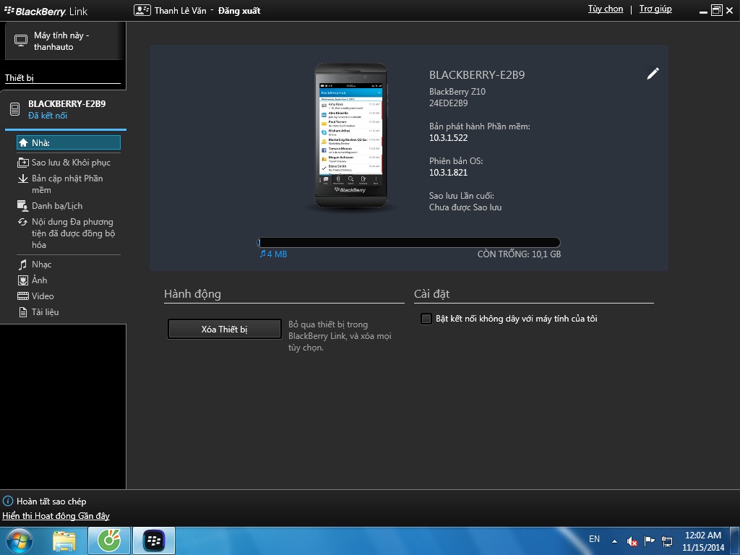Click BlackBerry Link taskbar icon
Image resolution: width=740 pixels, height=555 pixels.
(x=154, y=541)
